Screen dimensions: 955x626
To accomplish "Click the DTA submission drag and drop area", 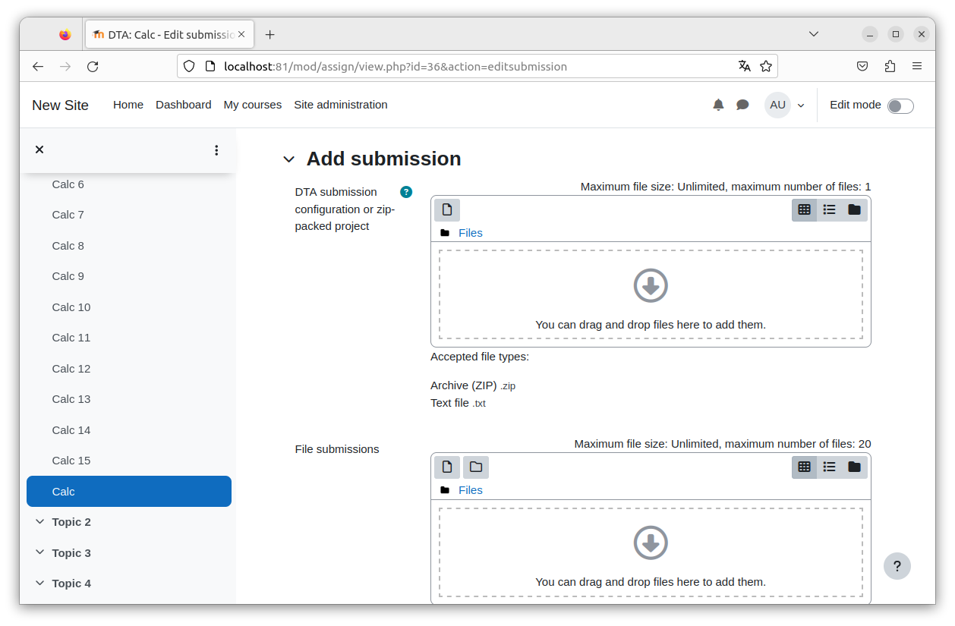I will coord(651,294).
